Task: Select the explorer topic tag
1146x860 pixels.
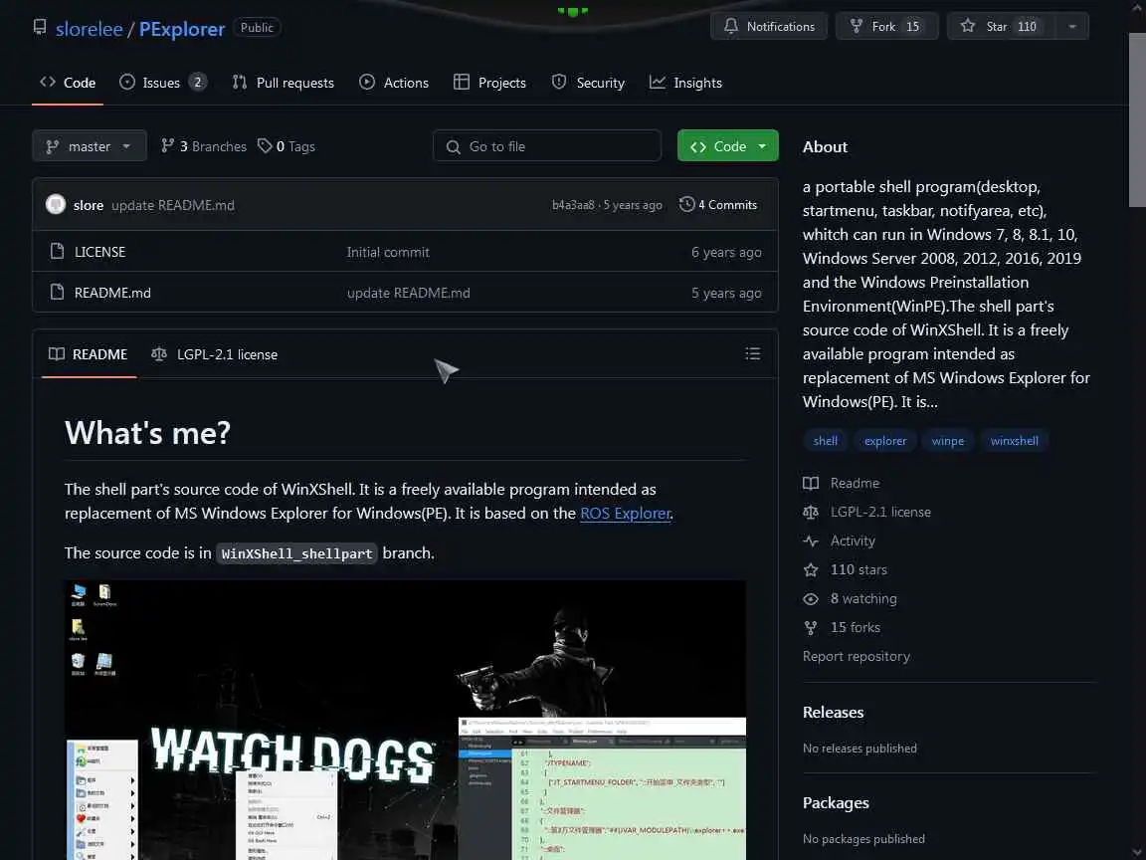Action: tap(885, 441)
